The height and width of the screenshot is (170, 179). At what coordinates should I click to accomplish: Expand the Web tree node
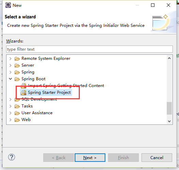(x=10, y=120)
